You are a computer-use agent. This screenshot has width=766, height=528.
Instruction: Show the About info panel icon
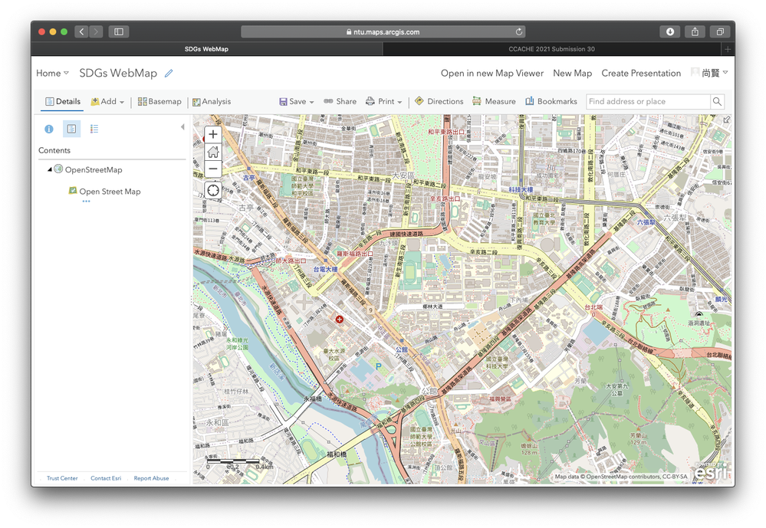(49, 130)
